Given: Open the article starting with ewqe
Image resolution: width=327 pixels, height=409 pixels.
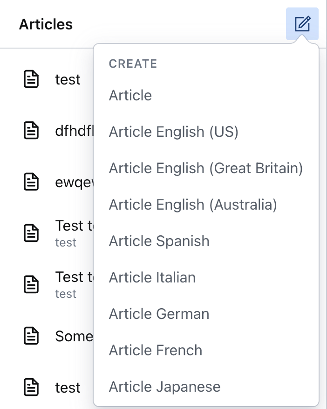Looking at the screenshot, I should click(74, 182).
